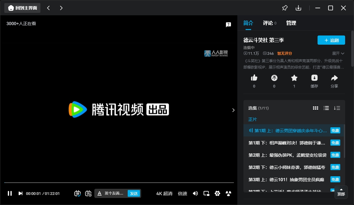This screenshot has height=205, width=354.
Task: Click the 选集 (1/11) header
Action: tap(258, 108)
